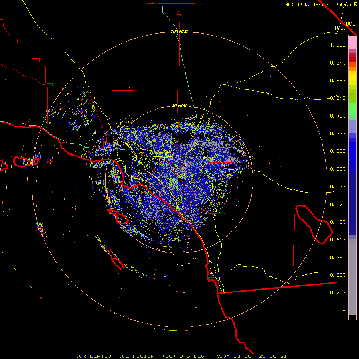Image resolution: width=359 pixels, height=359 pixels.
Task: Click the 50 NMI range ring label
Action: coord(179,105)
